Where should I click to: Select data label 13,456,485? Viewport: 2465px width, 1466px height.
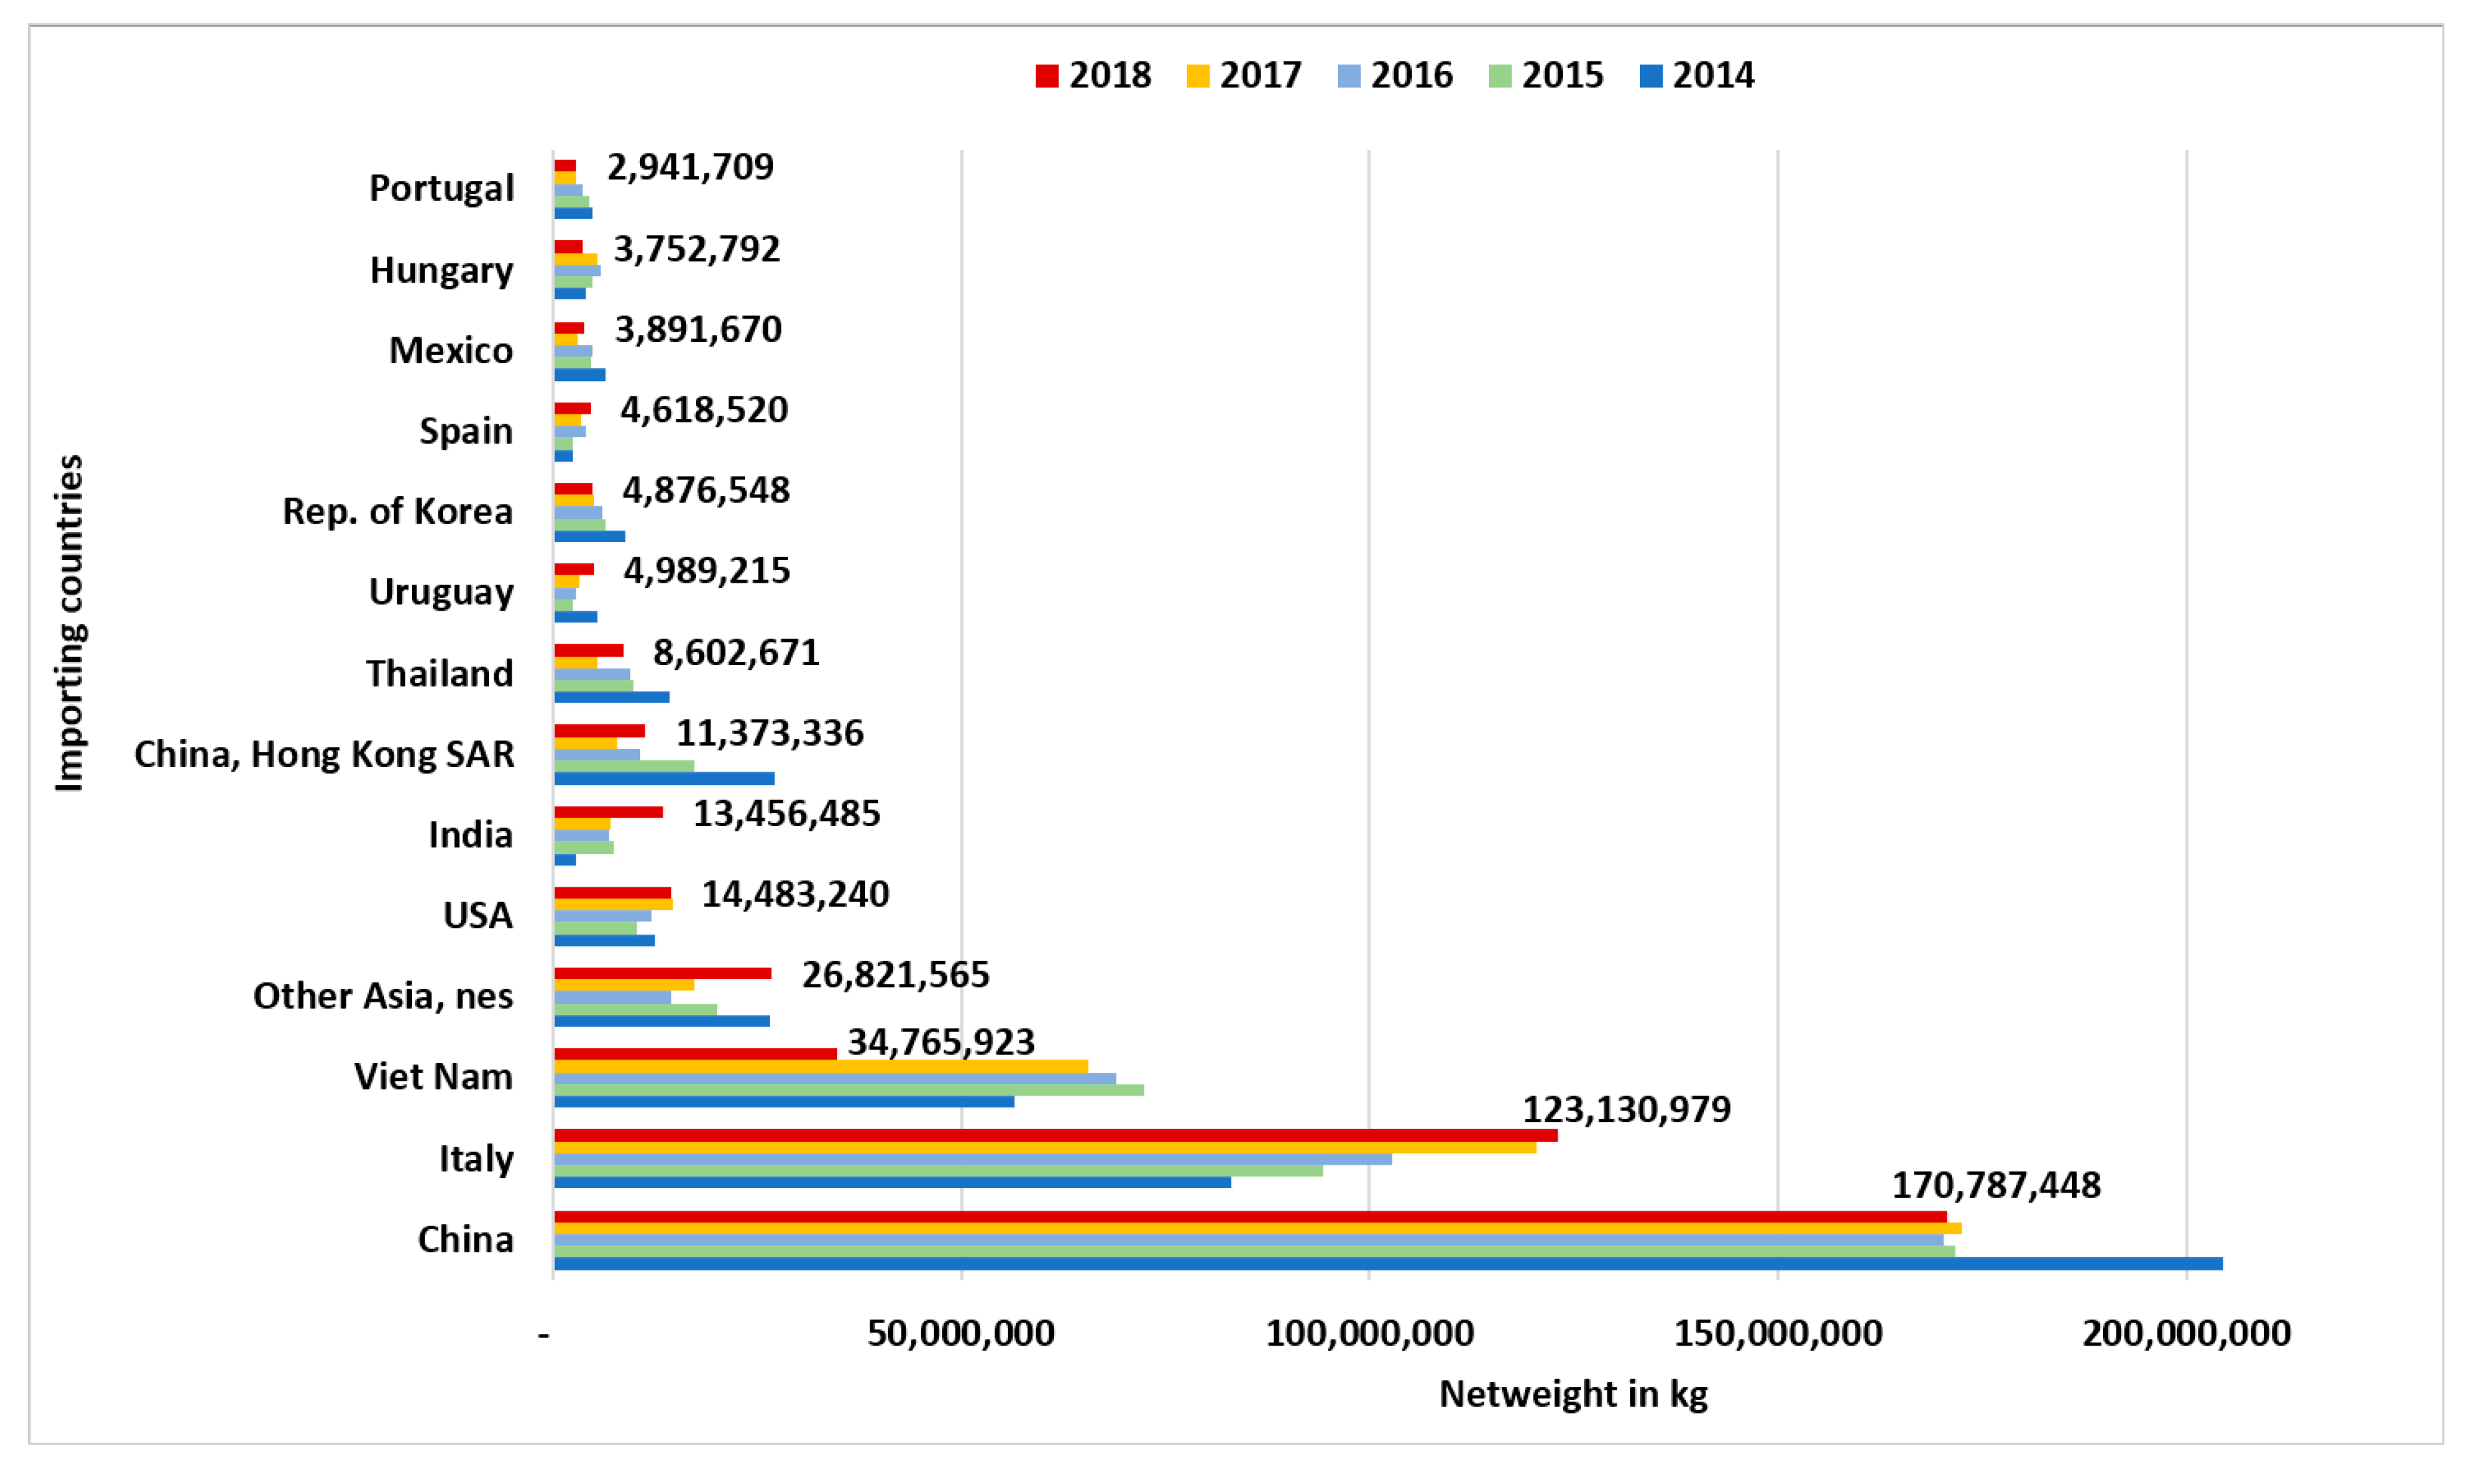[x=786, y=815]
